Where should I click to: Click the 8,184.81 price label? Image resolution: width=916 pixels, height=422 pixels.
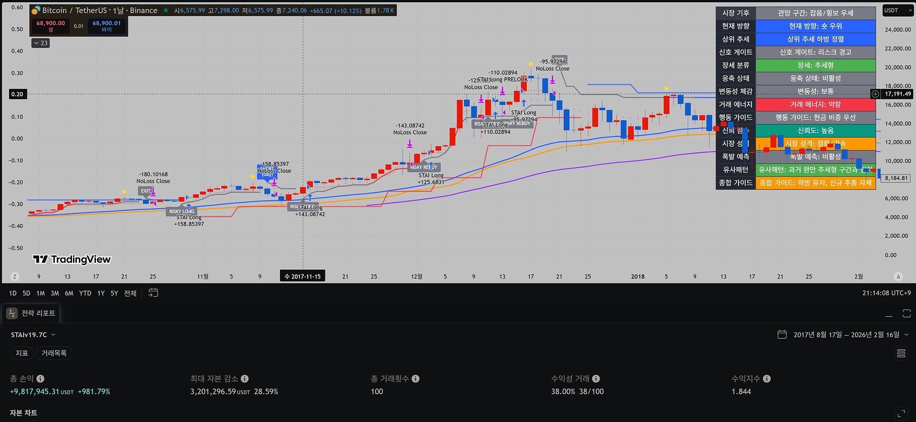coord(896,178)
